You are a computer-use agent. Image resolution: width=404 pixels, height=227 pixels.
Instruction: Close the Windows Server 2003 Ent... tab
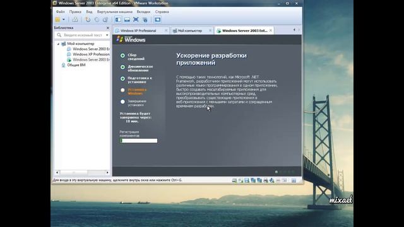[271, 31]
